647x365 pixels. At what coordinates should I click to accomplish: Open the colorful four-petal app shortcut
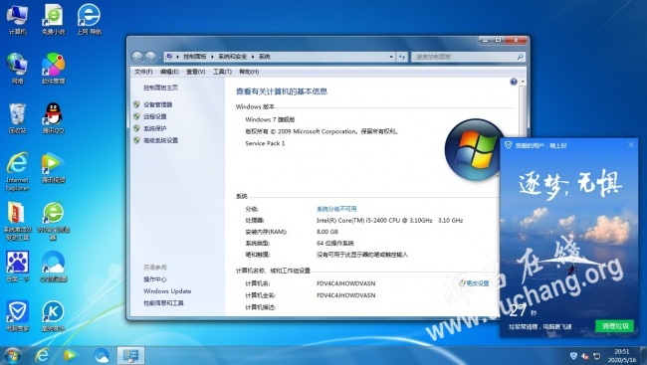pyautogui.click(x=53, y=68)
